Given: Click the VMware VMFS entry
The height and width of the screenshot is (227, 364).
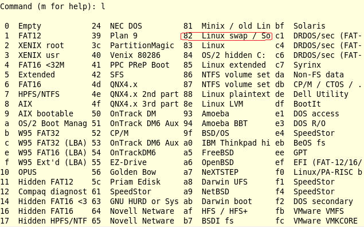Looking at the screenshot, I should click(309, 211).
